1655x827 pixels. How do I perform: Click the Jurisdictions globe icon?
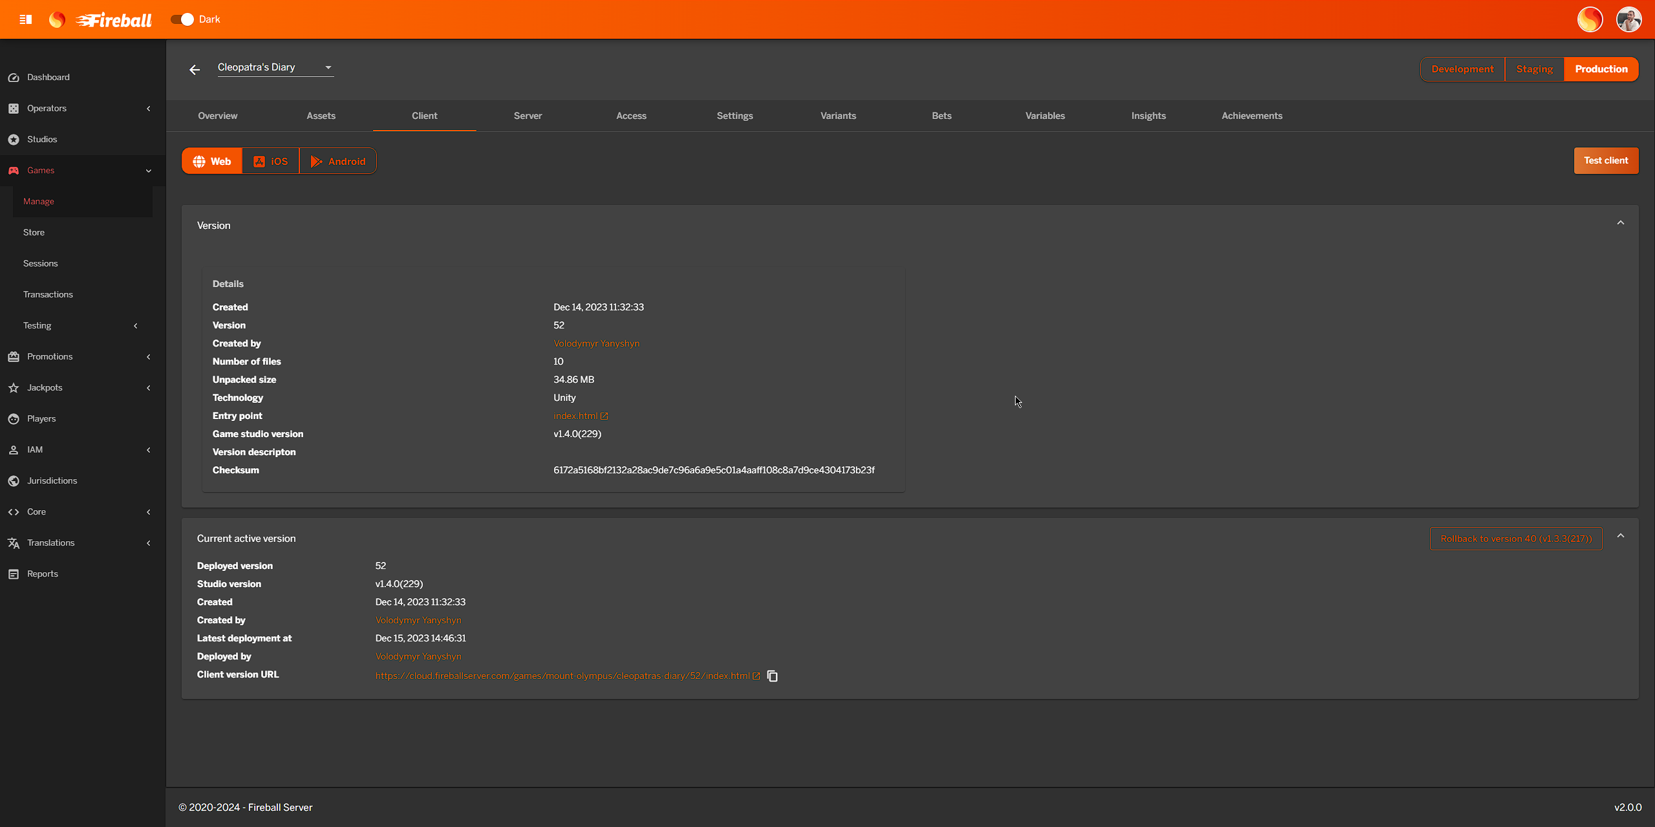[14, 480]
